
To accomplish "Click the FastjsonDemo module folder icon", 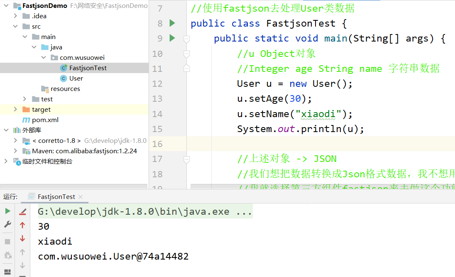I will [17, 6].
